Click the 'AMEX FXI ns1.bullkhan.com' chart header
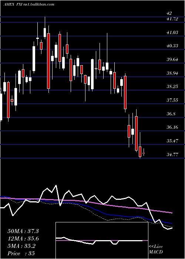This screenshot has width=185, height=259. pyautogui.click(x=29, y=4)
